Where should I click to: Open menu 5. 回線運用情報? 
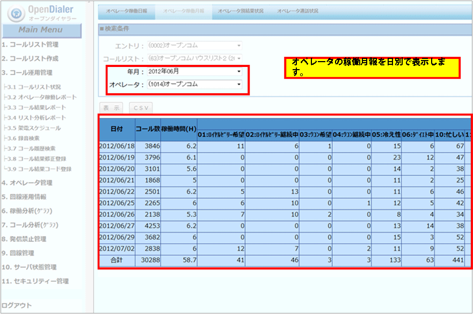point(24,197)
